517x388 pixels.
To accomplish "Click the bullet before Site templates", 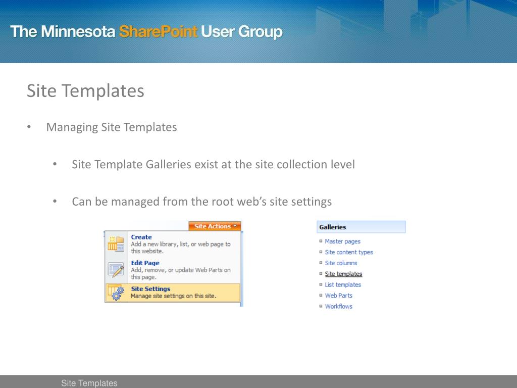I will [x=321, y=274].
